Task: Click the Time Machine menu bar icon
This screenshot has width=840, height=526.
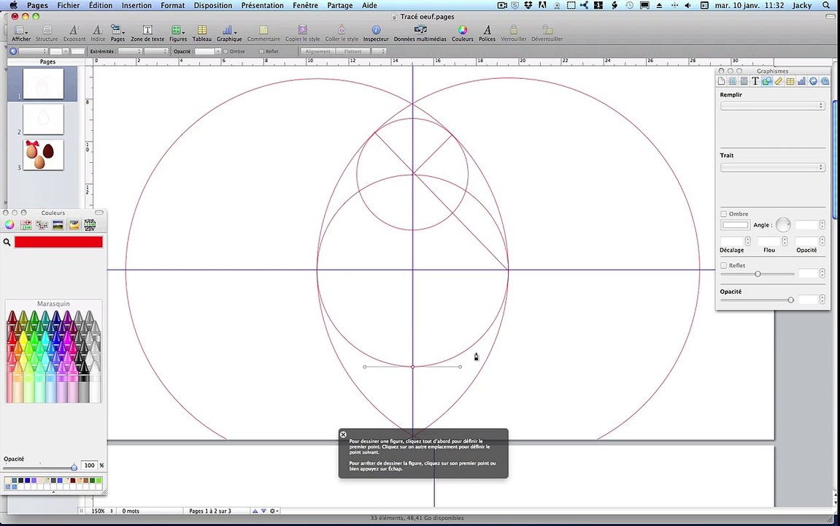Action: pos(630,5)
